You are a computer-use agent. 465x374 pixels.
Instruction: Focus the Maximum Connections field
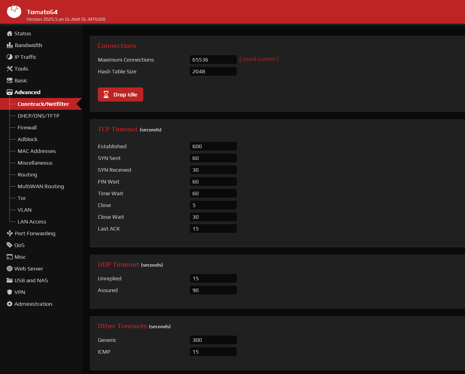[213, 60]
